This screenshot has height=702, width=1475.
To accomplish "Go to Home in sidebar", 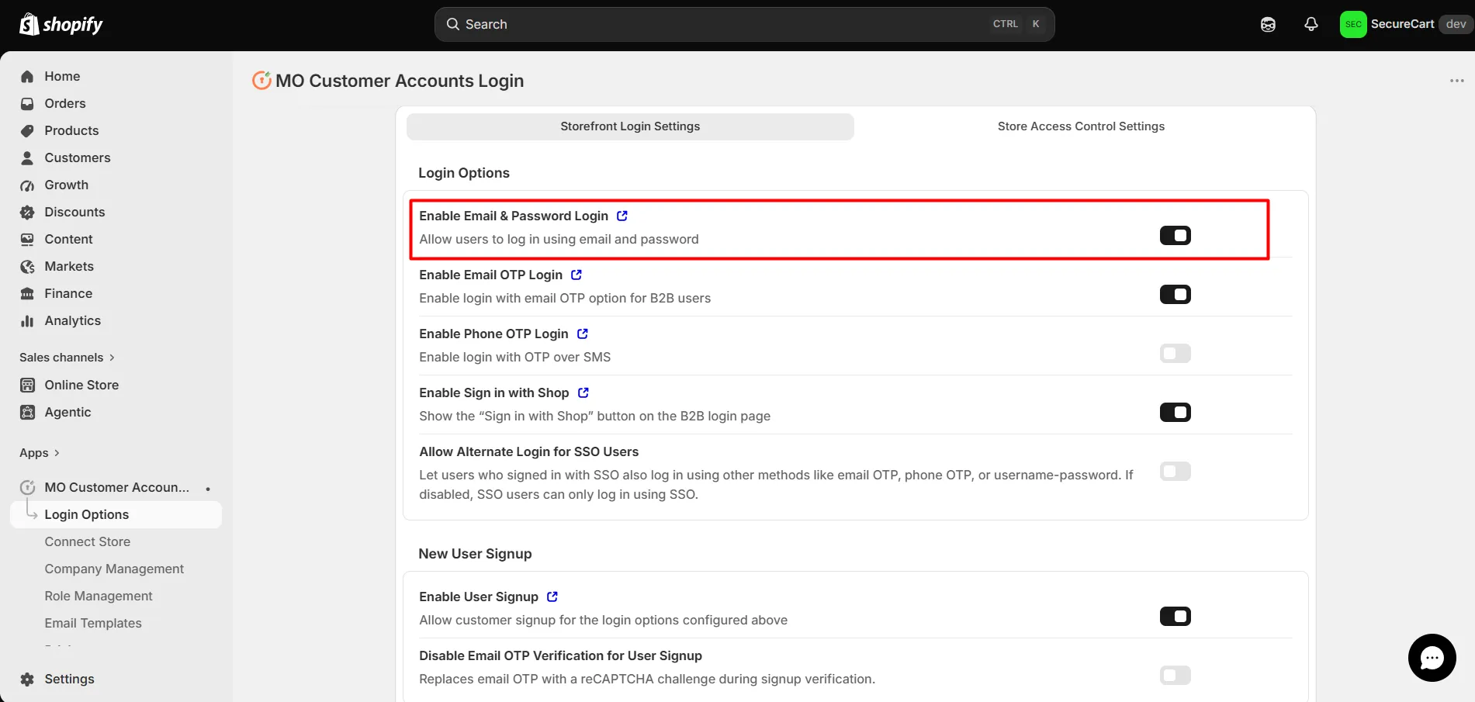I will pos(62,76).
